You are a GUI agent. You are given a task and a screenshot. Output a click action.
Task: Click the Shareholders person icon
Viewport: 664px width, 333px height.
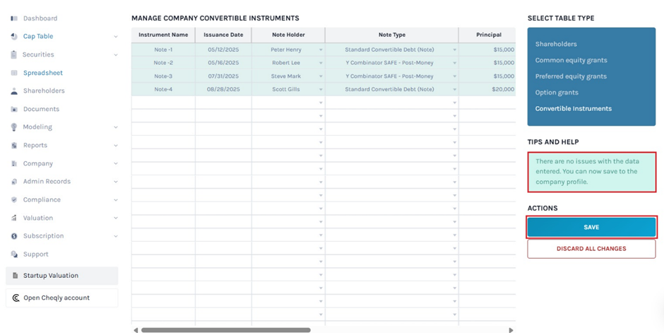(14, 91)
